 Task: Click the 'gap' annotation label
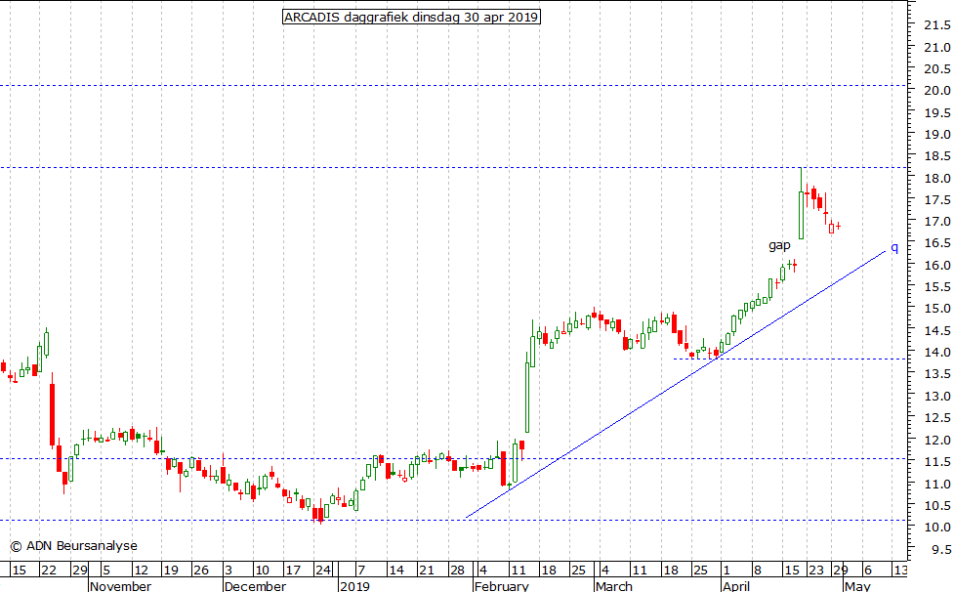779,245
